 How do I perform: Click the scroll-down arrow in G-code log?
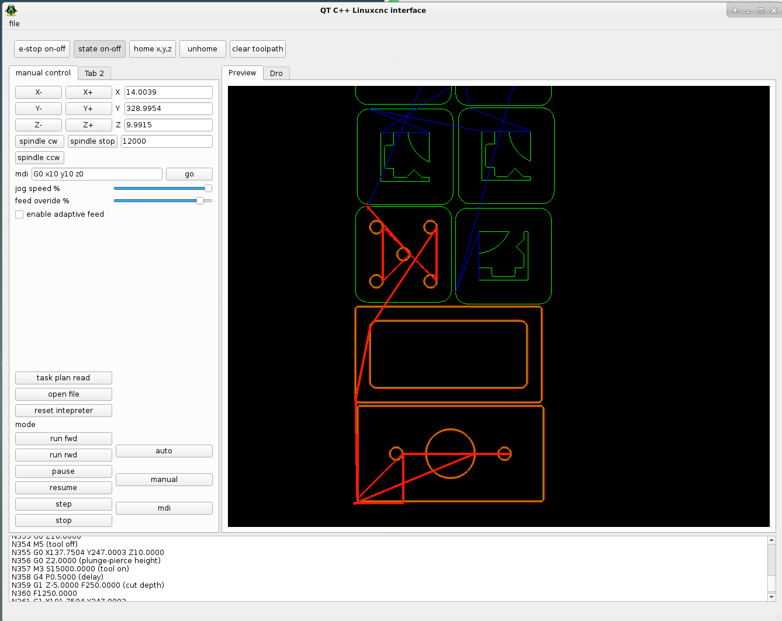click(771, 596)
